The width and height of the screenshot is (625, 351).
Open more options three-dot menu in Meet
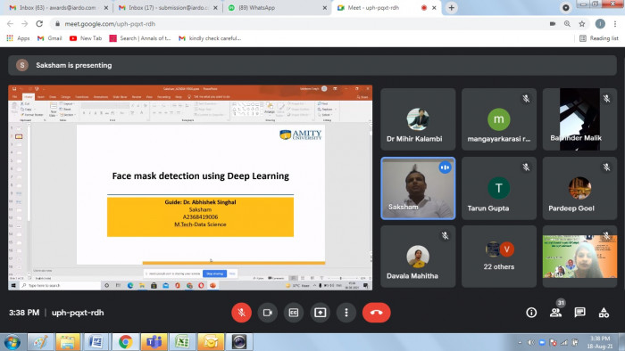tap(346, 313)
